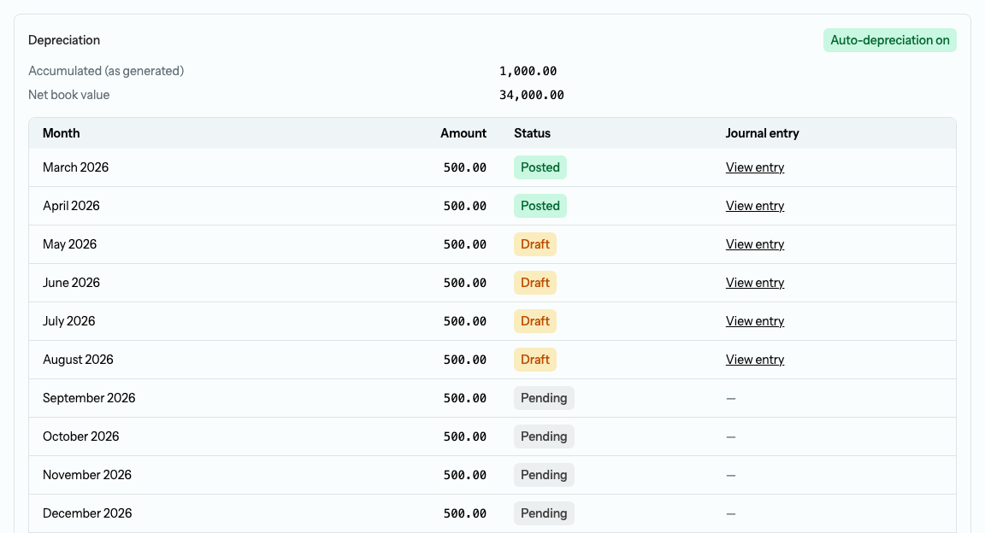Toggle the Auto-depreciation on badge
985x533 pixels.
[x=889, y=40]
